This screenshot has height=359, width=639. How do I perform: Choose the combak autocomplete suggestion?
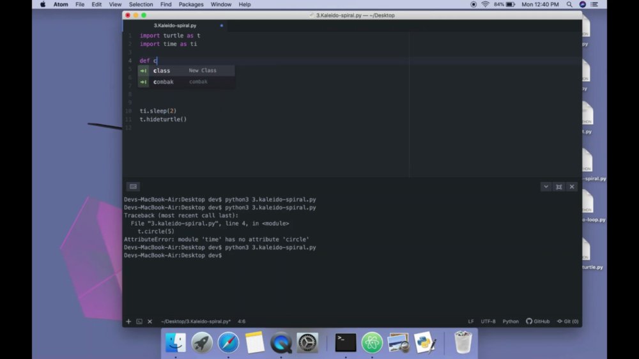186,82
